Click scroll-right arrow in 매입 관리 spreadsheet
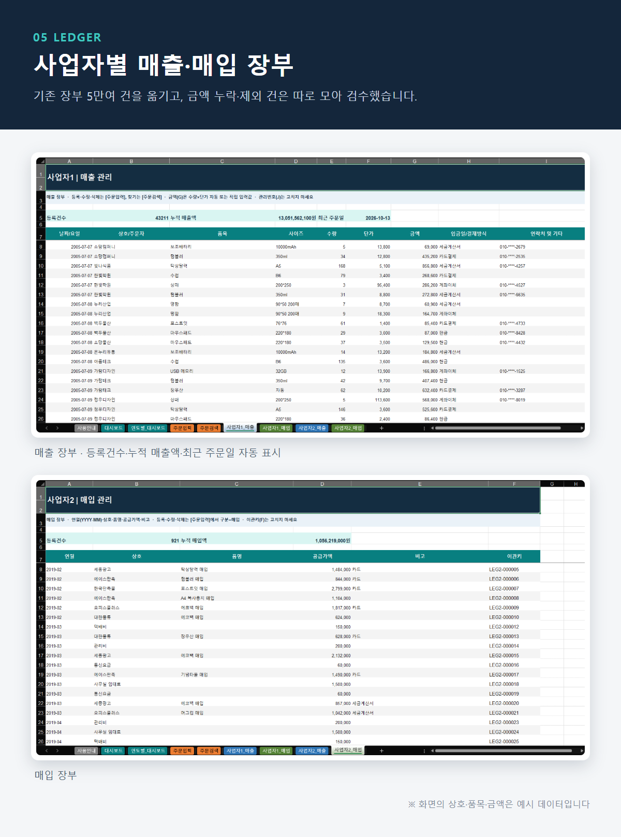621x837 pixels. [x=582, y=751]
